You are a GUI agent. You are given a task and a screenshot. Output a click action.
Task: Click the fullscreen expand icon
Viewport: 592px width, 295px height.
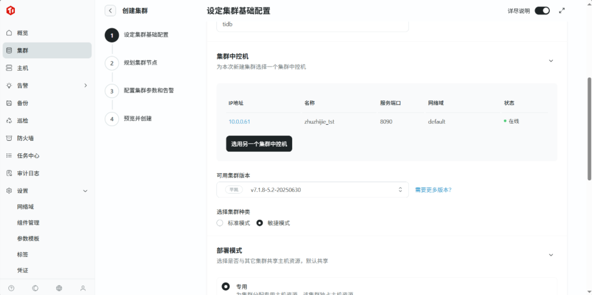pos(562,10)
